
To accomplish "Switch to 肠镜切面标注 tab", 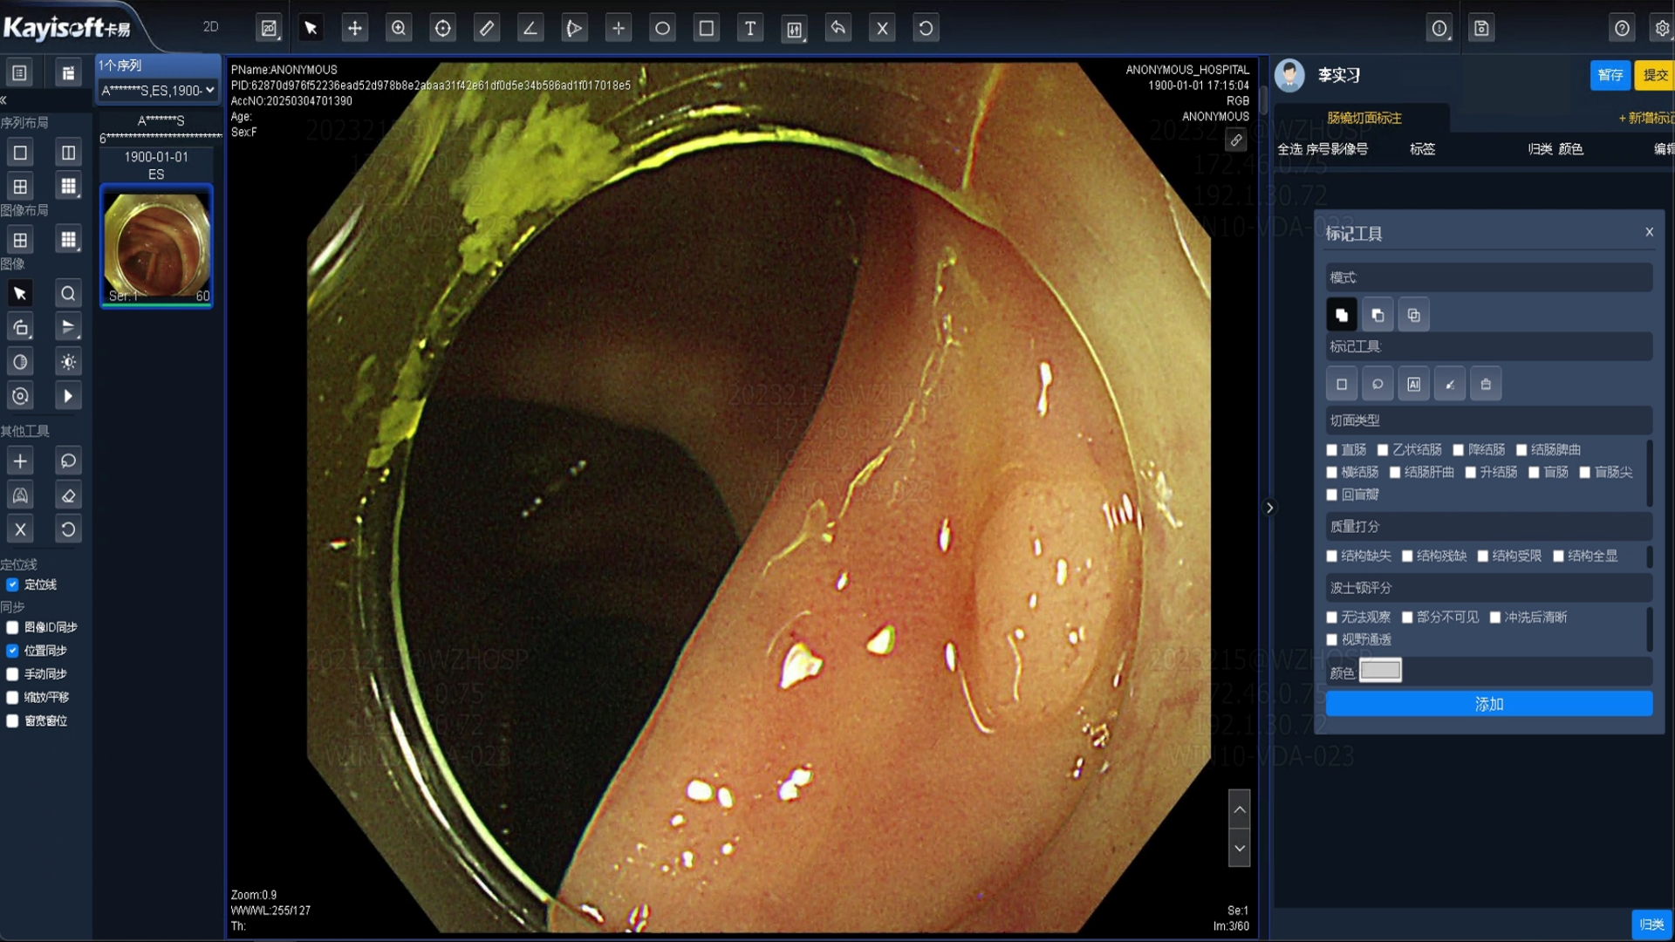I will click(x=1364, y=118).
